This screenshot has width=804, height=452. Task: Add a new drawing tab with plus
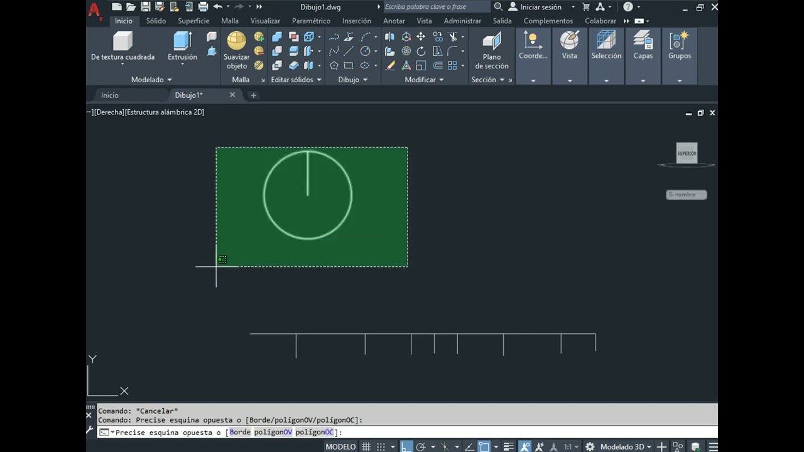click(253, 95)
